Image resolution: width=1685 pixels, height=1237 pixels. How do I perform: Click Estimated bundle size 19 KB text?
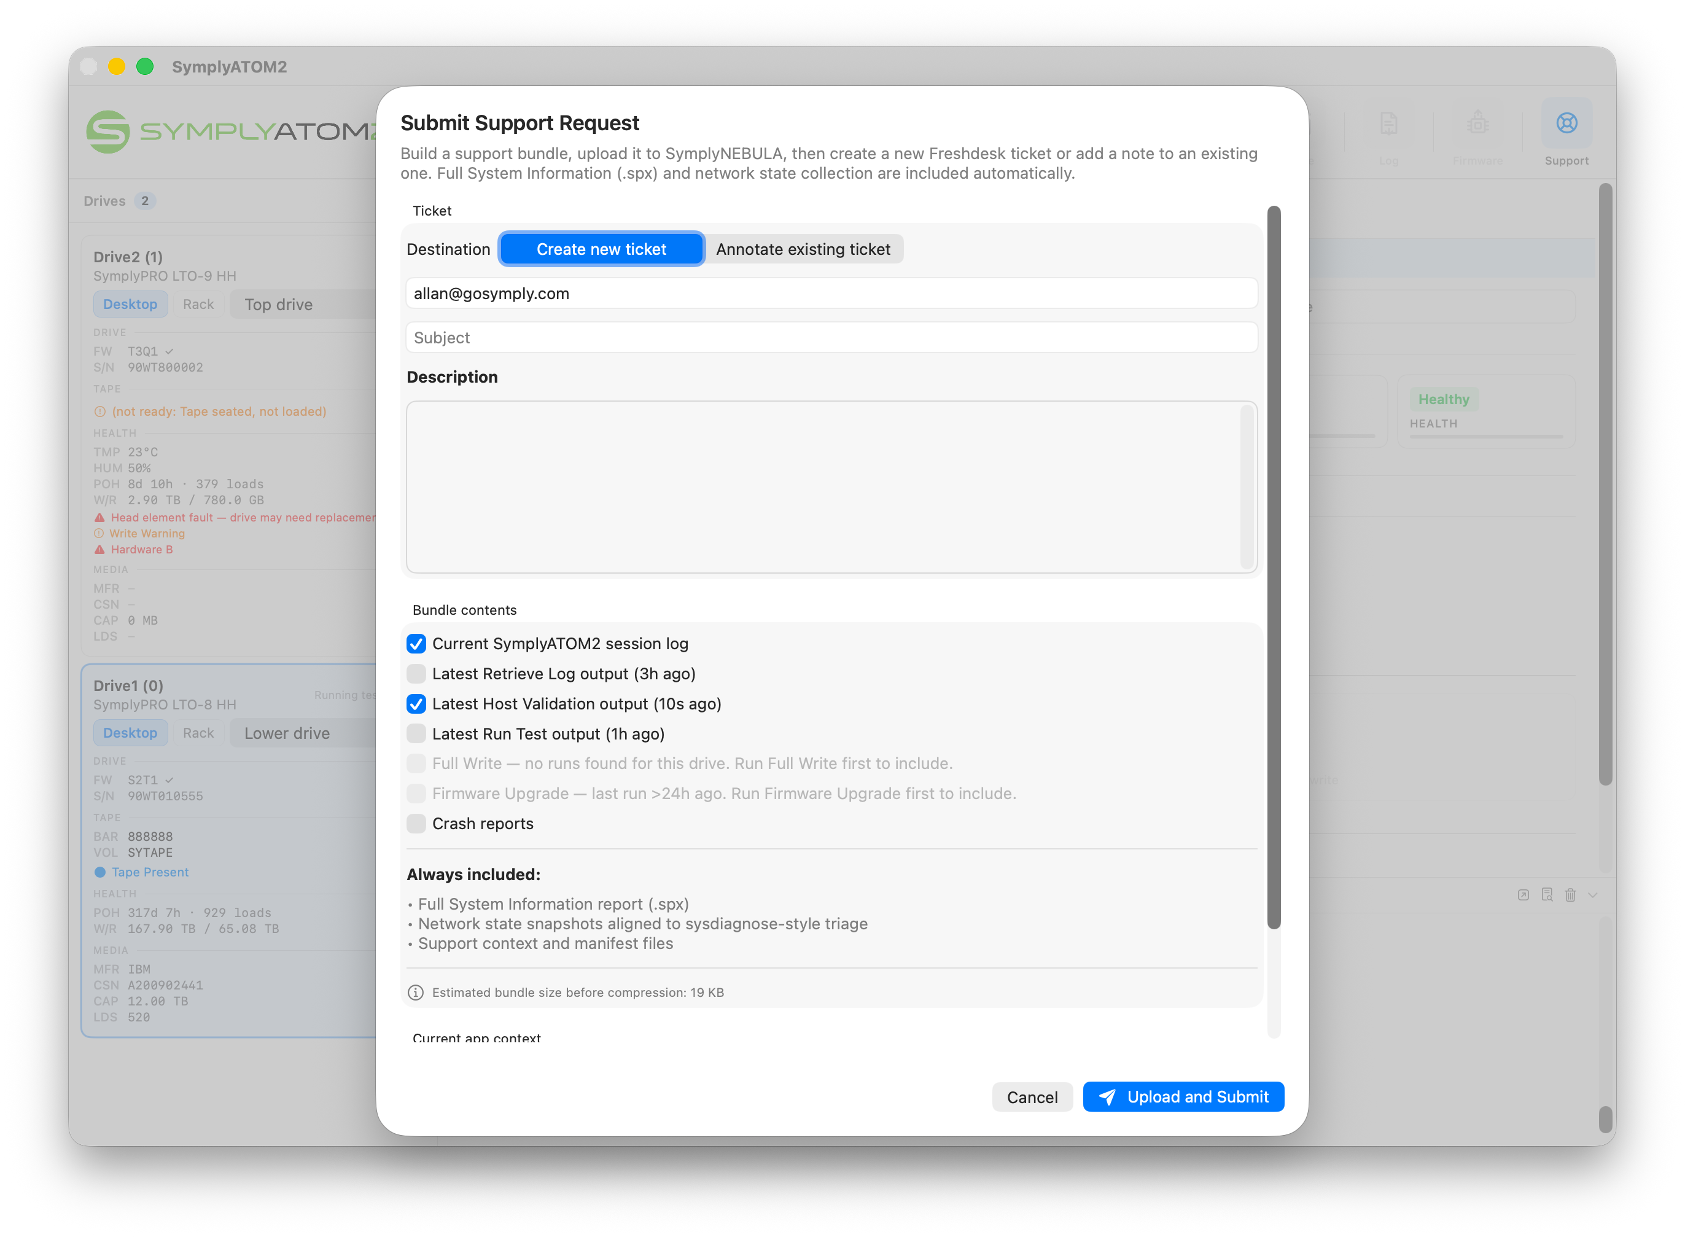coord(578,992)
